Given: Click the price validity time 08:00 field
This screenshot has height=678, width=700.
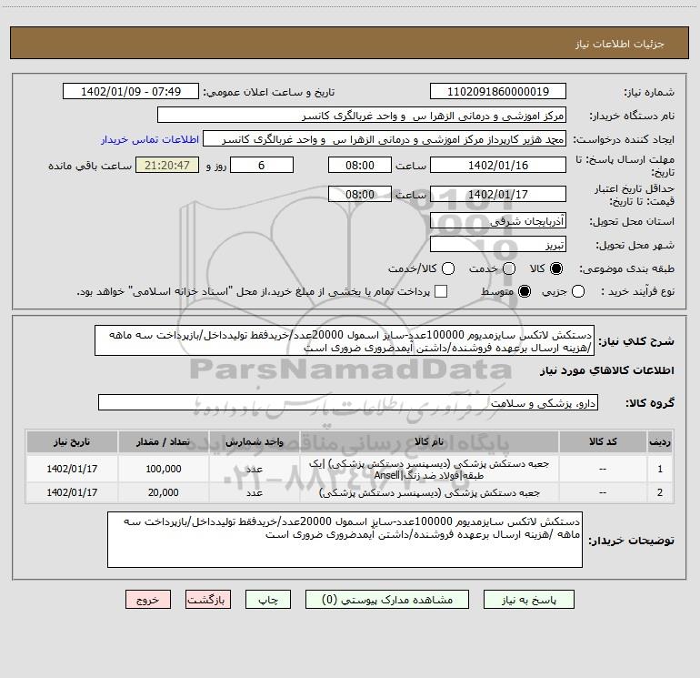Looking at the screenshot, I should (x=360, y=194).
